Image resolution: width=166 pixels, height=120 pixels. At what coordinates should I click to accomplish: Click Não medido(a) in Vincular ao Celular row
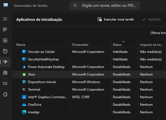(151, 52)
